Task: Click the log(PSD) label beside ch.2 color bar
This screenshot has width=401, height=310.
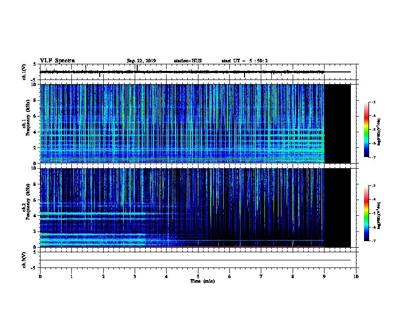Action: pyautogui.click(x=379, y=215)
